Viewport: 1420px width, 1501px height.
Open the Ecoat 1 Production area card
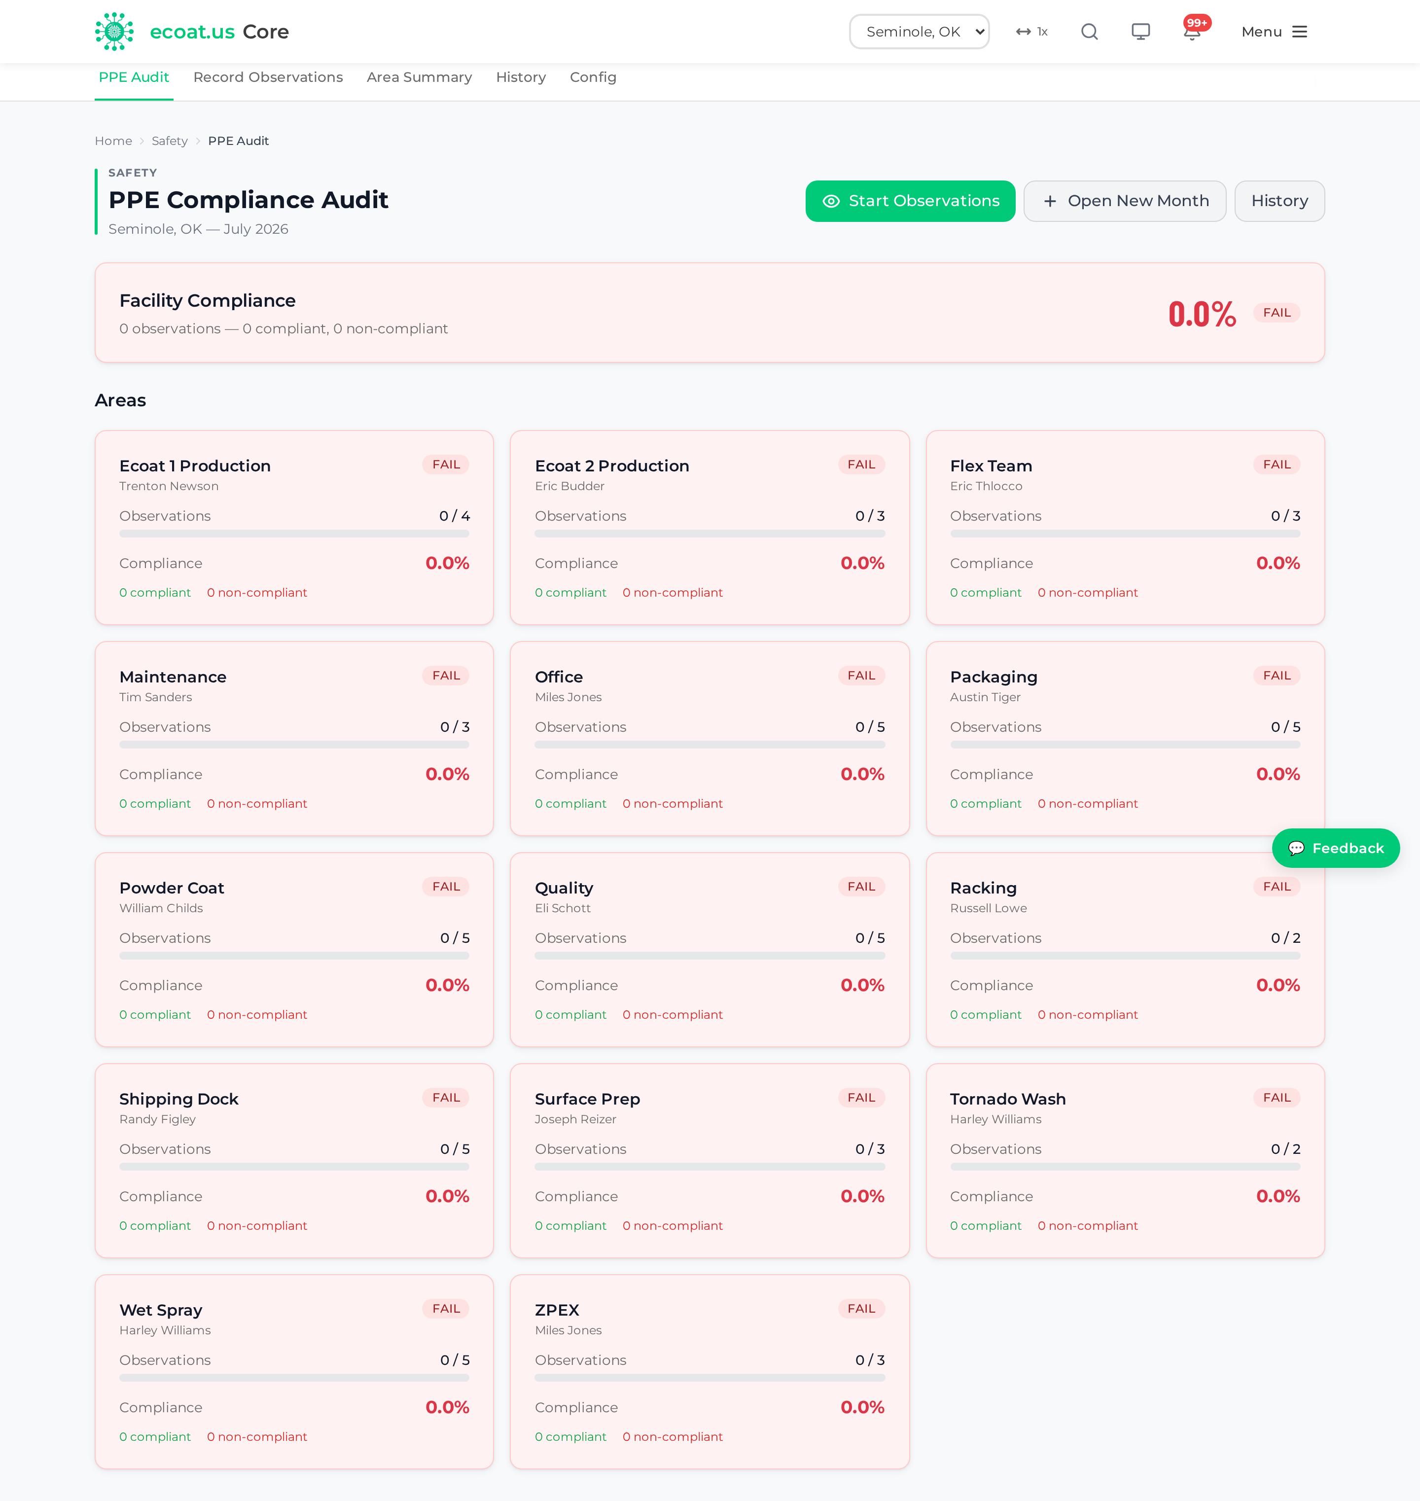pos(294,528)
